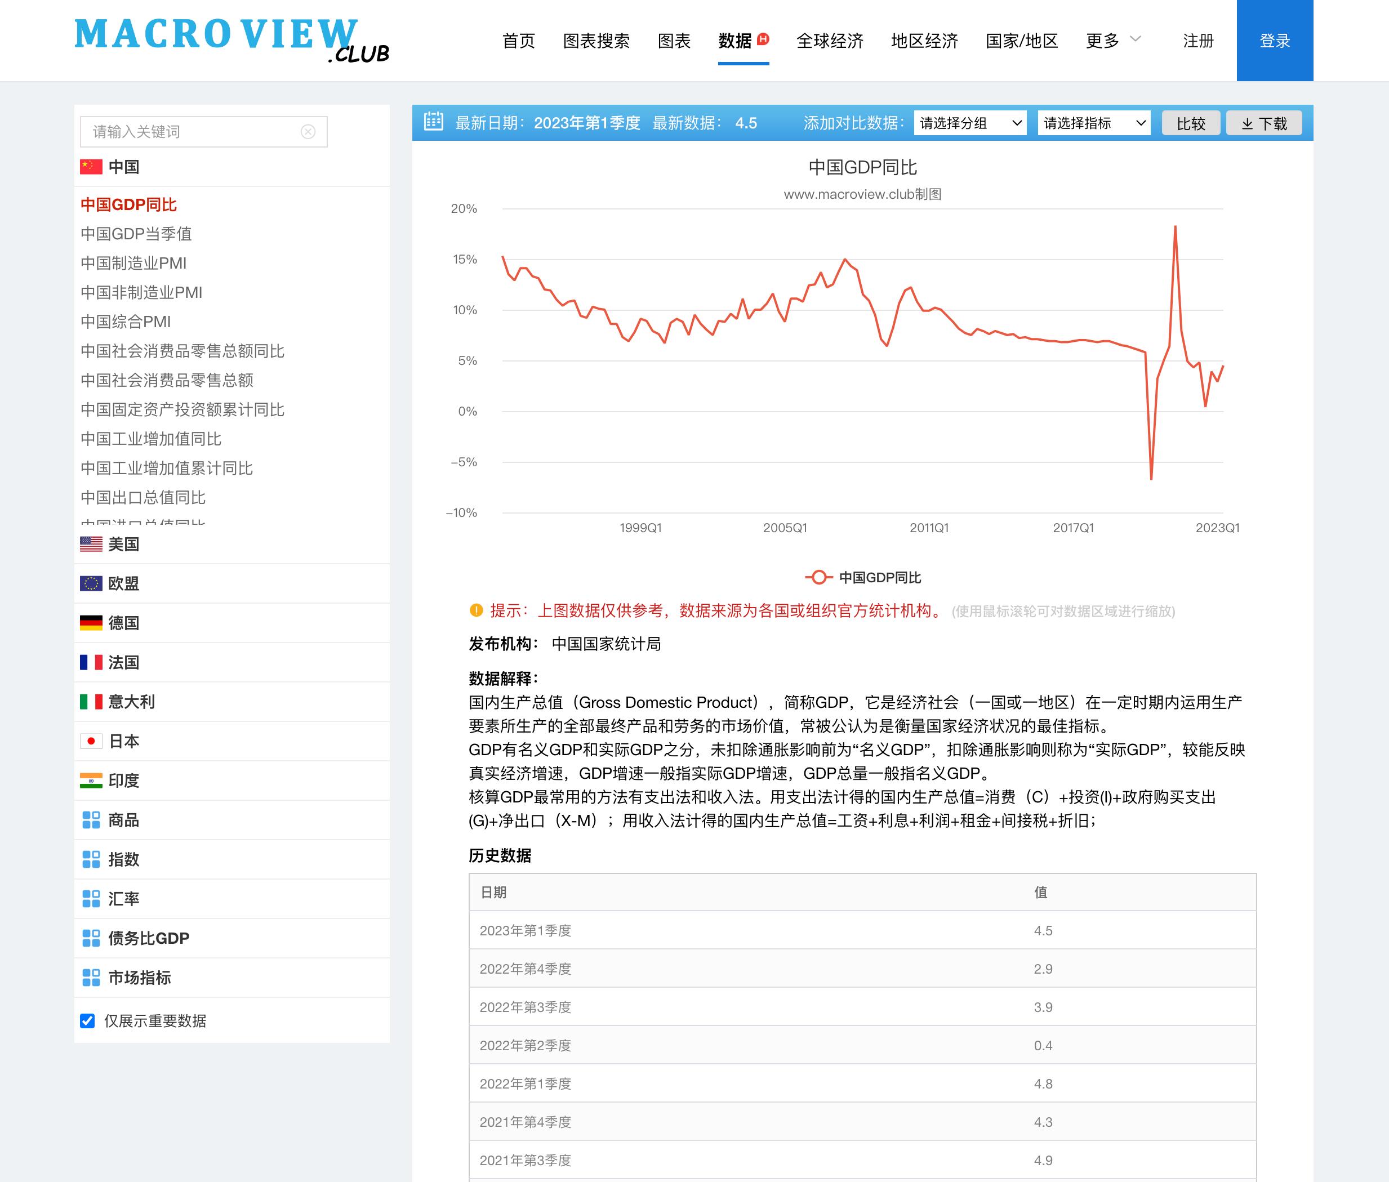Viewport: 1389px width, 1182px height.
Task: Clear the keyword search with the X icon
Action: (x=308, y=131)
